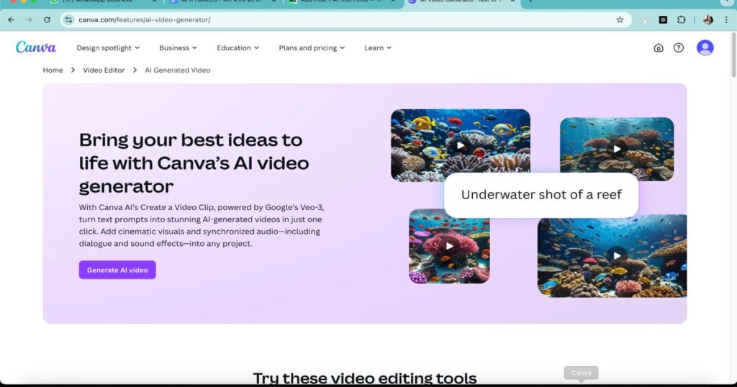Image resolution: width=737 pixels, height=387 pixels.
Task: Expand Plans and pricing menu
Action: [x=312, y=48]
